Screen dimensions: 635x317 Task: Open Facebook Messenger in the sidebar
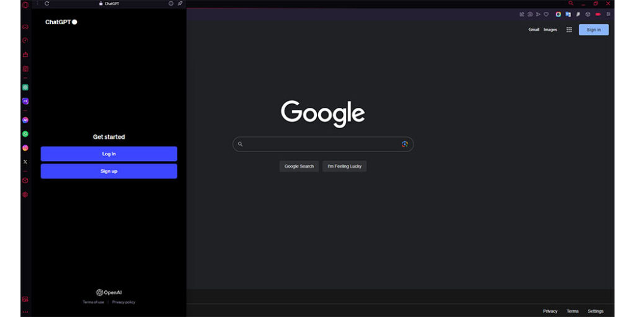tap(25, 120)
